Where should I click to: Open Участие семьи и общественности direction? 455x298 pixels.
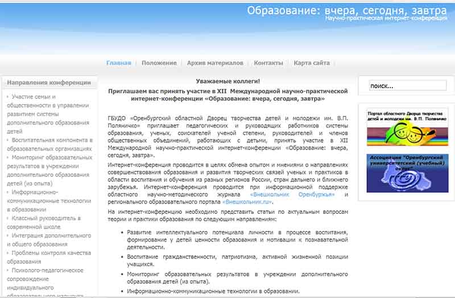48,114
